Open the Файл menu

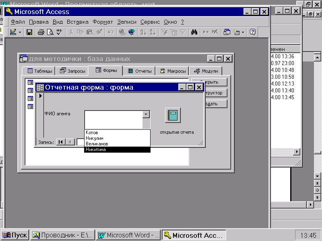(x=18, y=22)
